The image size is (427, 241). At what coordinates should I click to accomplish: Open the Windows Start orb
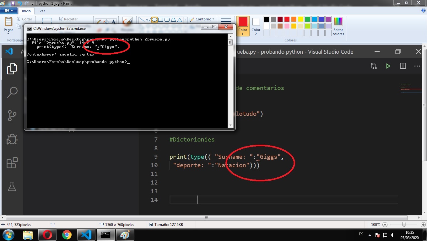[8, 235]
